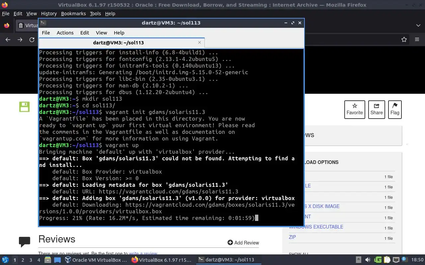Open Firefox File menu
Viewport: 425px width, 265px height.
tap(6, 14)
